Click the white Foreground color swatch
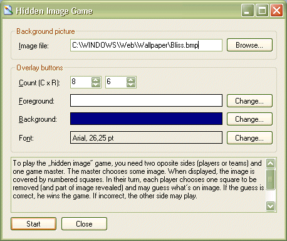This screenshot has height=241, width=287. [146, 100]
